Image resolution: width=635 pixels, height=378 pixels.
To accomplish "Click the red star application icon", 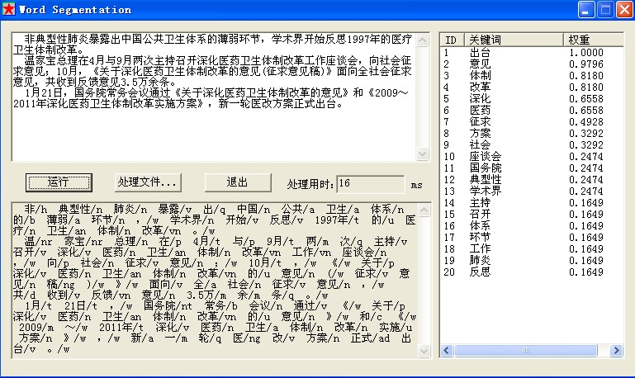I will pyautogui.click(x=8, y=9).
